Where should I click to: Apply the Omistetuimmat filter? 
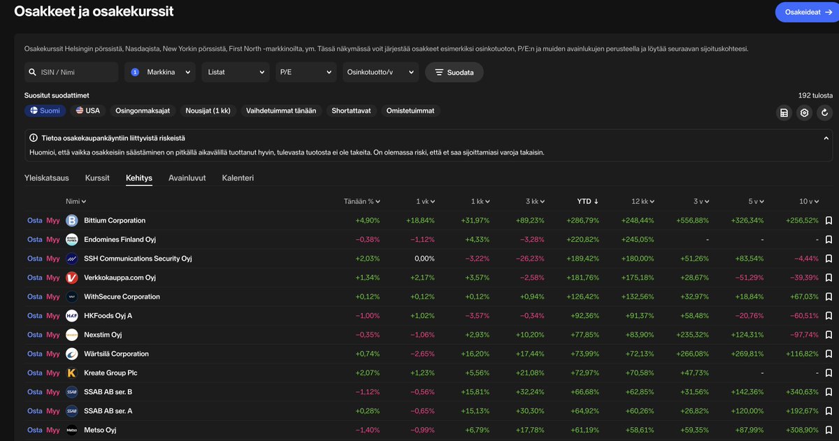click(410, 110)
